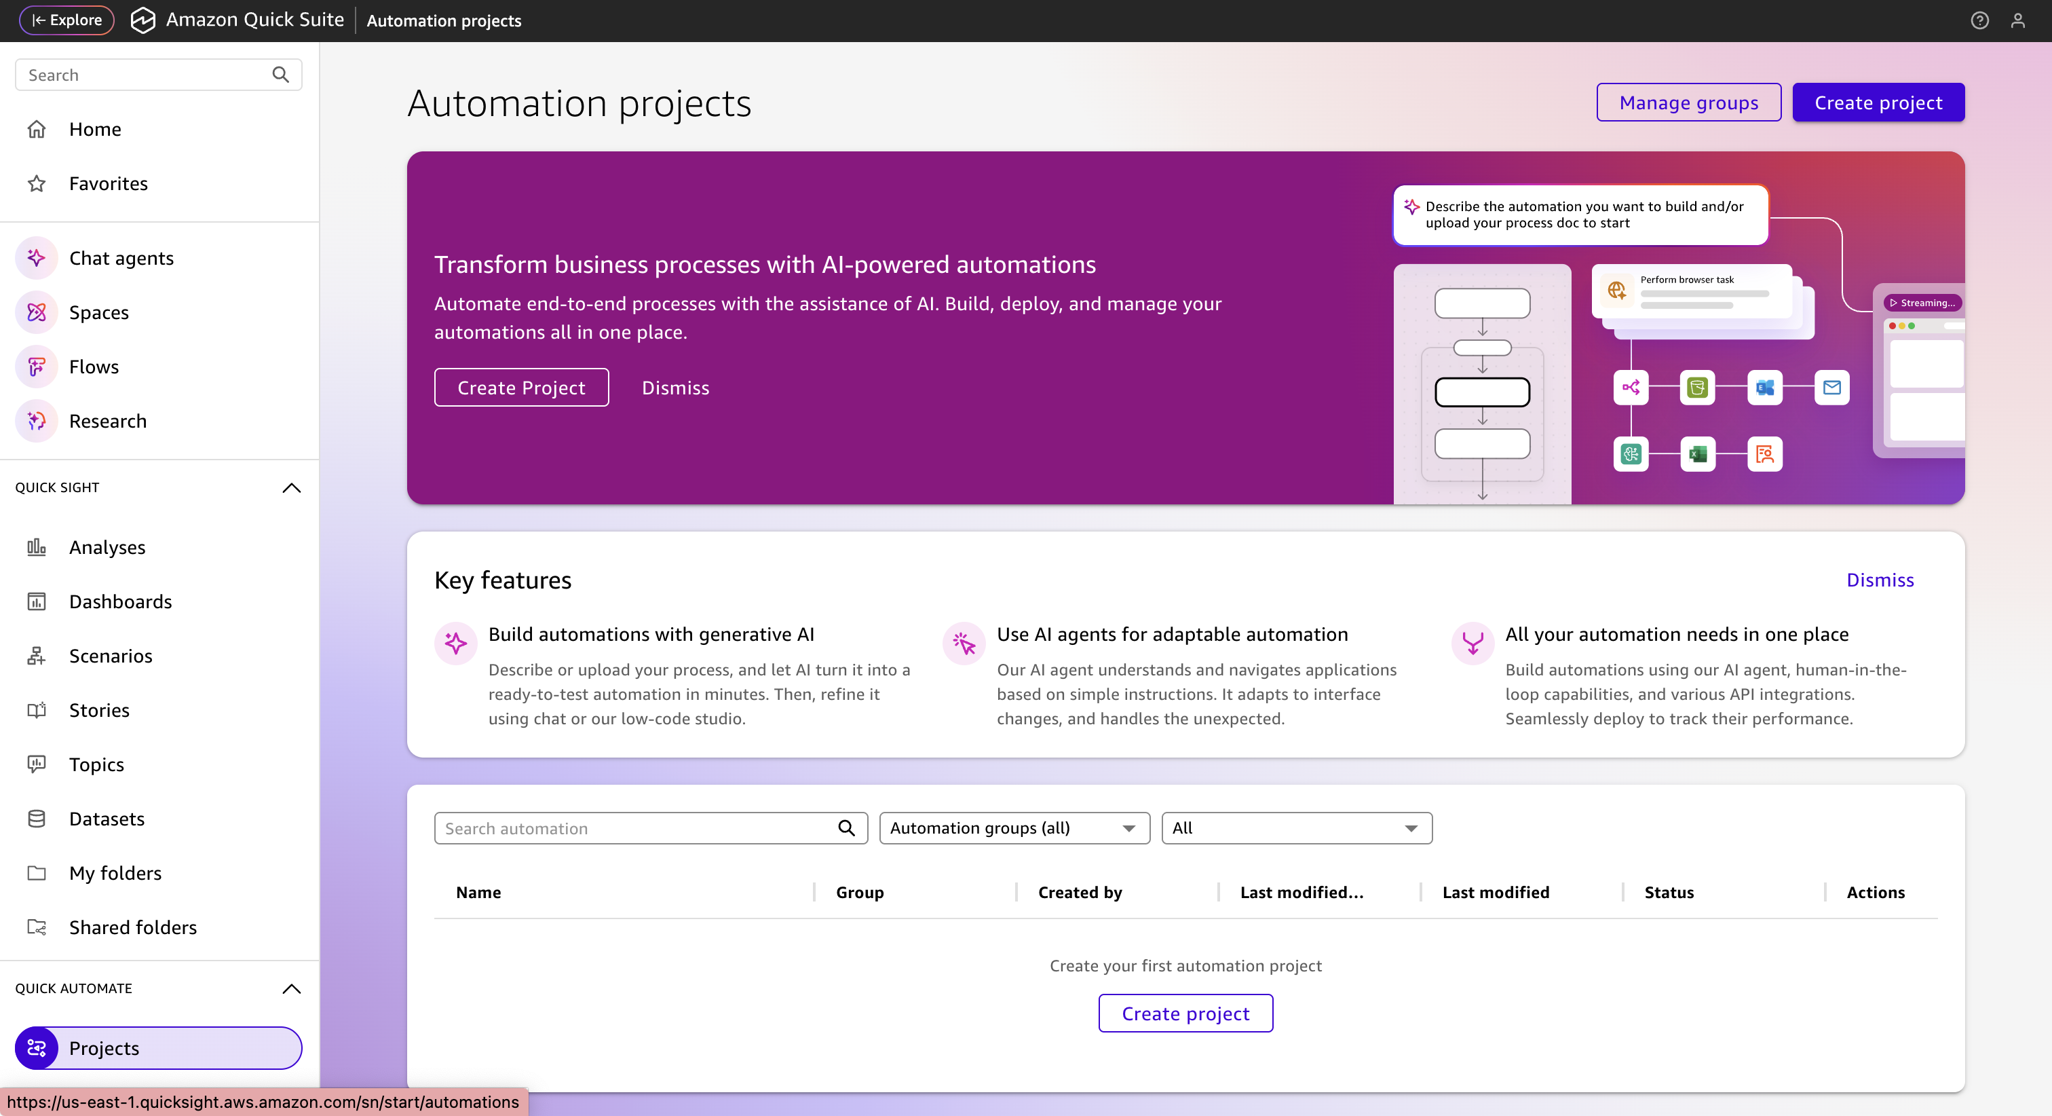This screenshot has height=1116, width=2052.
Task: Go to Dashboards in the sidebar
Action: [120, 601]
